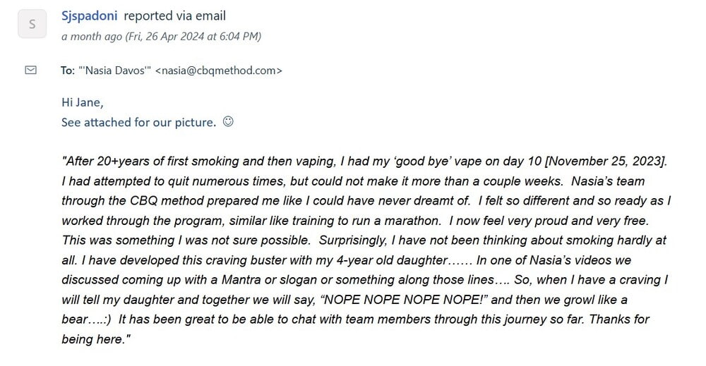Viewport: 706px width, 366px height.
Task: Click the 'To:' field label
Action: click(68, 71)
